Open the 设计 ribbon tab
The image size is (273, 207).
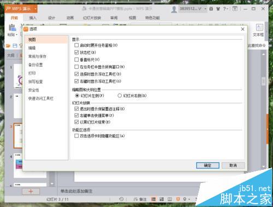pos(51,18)
